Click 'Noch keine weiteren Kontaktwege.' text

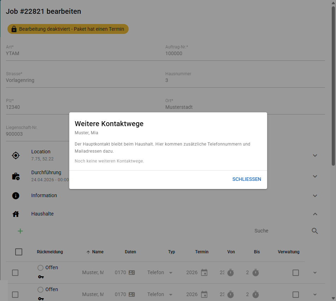point(109,161)
